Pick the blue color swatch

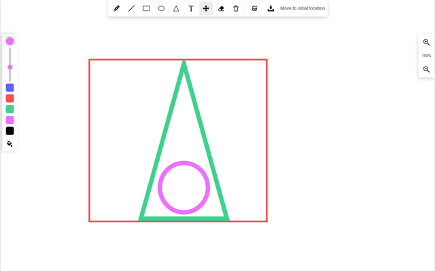10,88
